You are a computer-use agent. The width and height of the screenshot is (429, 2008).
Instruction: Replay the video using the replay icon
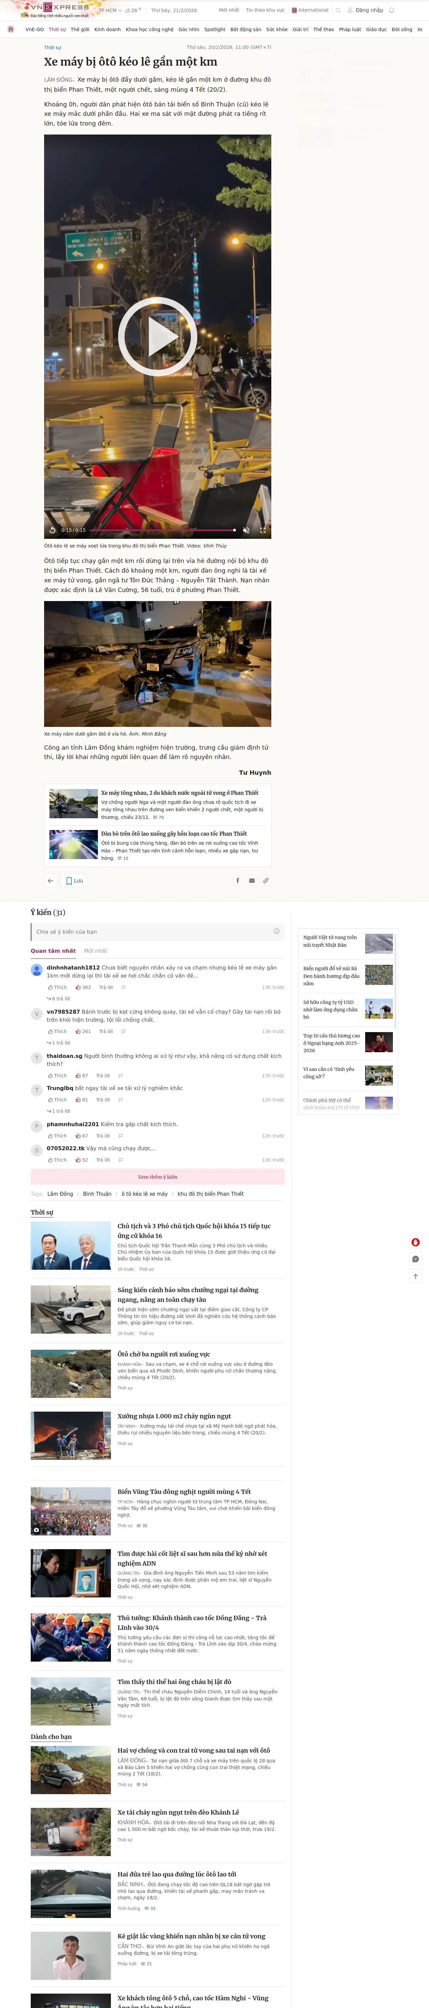tap(53, 530)
